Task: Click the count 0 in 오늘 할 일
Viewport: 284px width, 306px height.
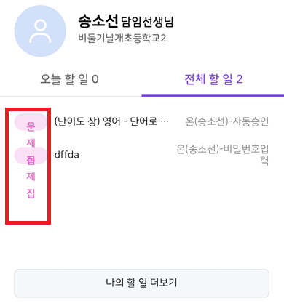Action: coord(95,79)
